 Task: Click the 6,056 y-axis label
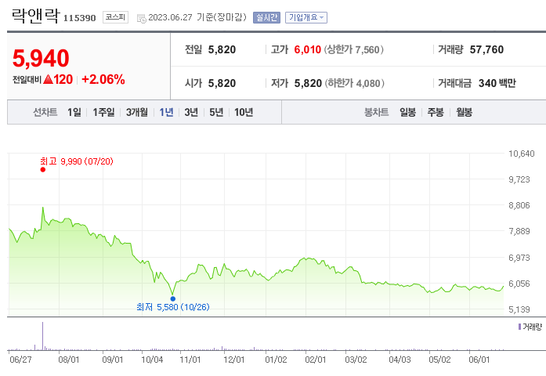tap(519, 284)
